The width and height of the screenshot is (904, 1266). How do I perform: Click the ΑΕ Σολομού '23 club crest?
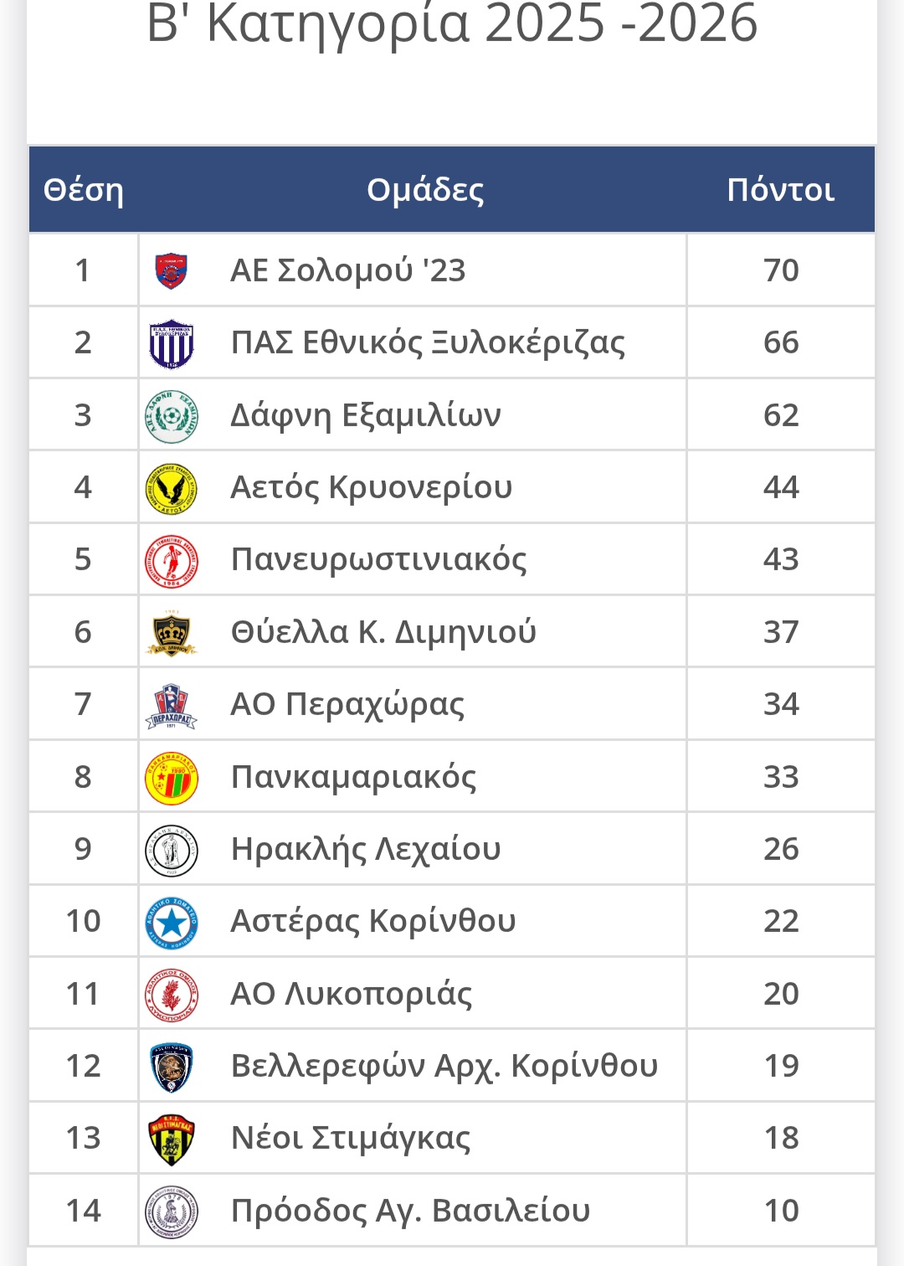click(172, 271)
